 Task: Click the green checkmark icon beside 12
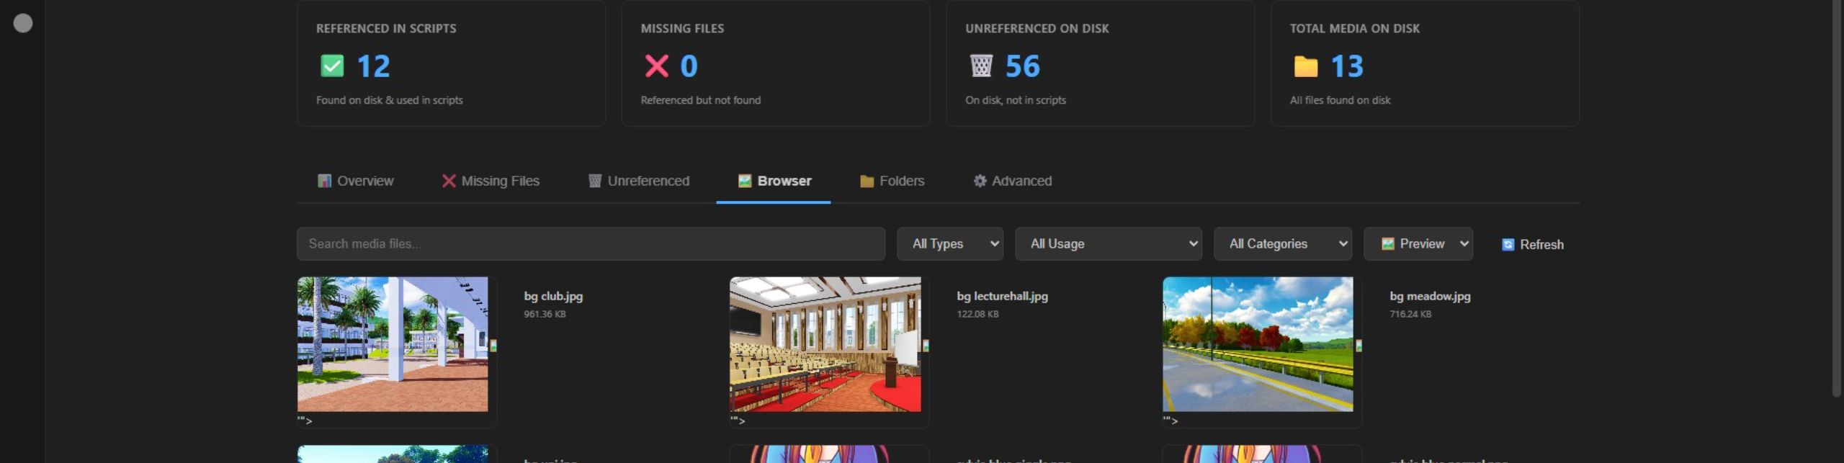[332, 66]
